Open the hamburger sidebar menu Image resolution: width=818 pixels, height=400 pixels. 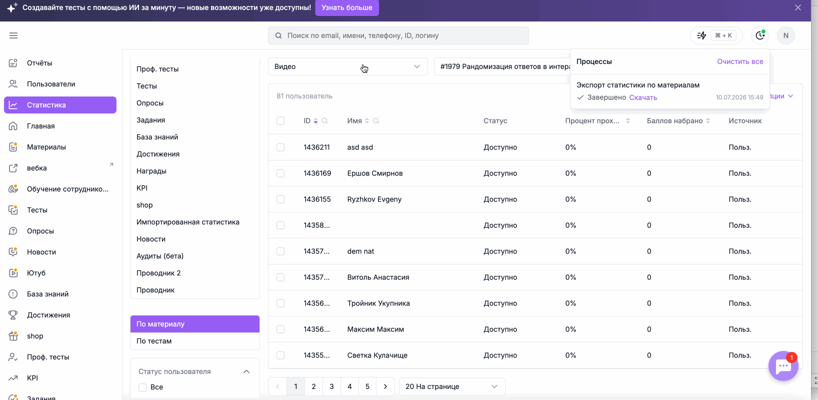coord(13,35)
